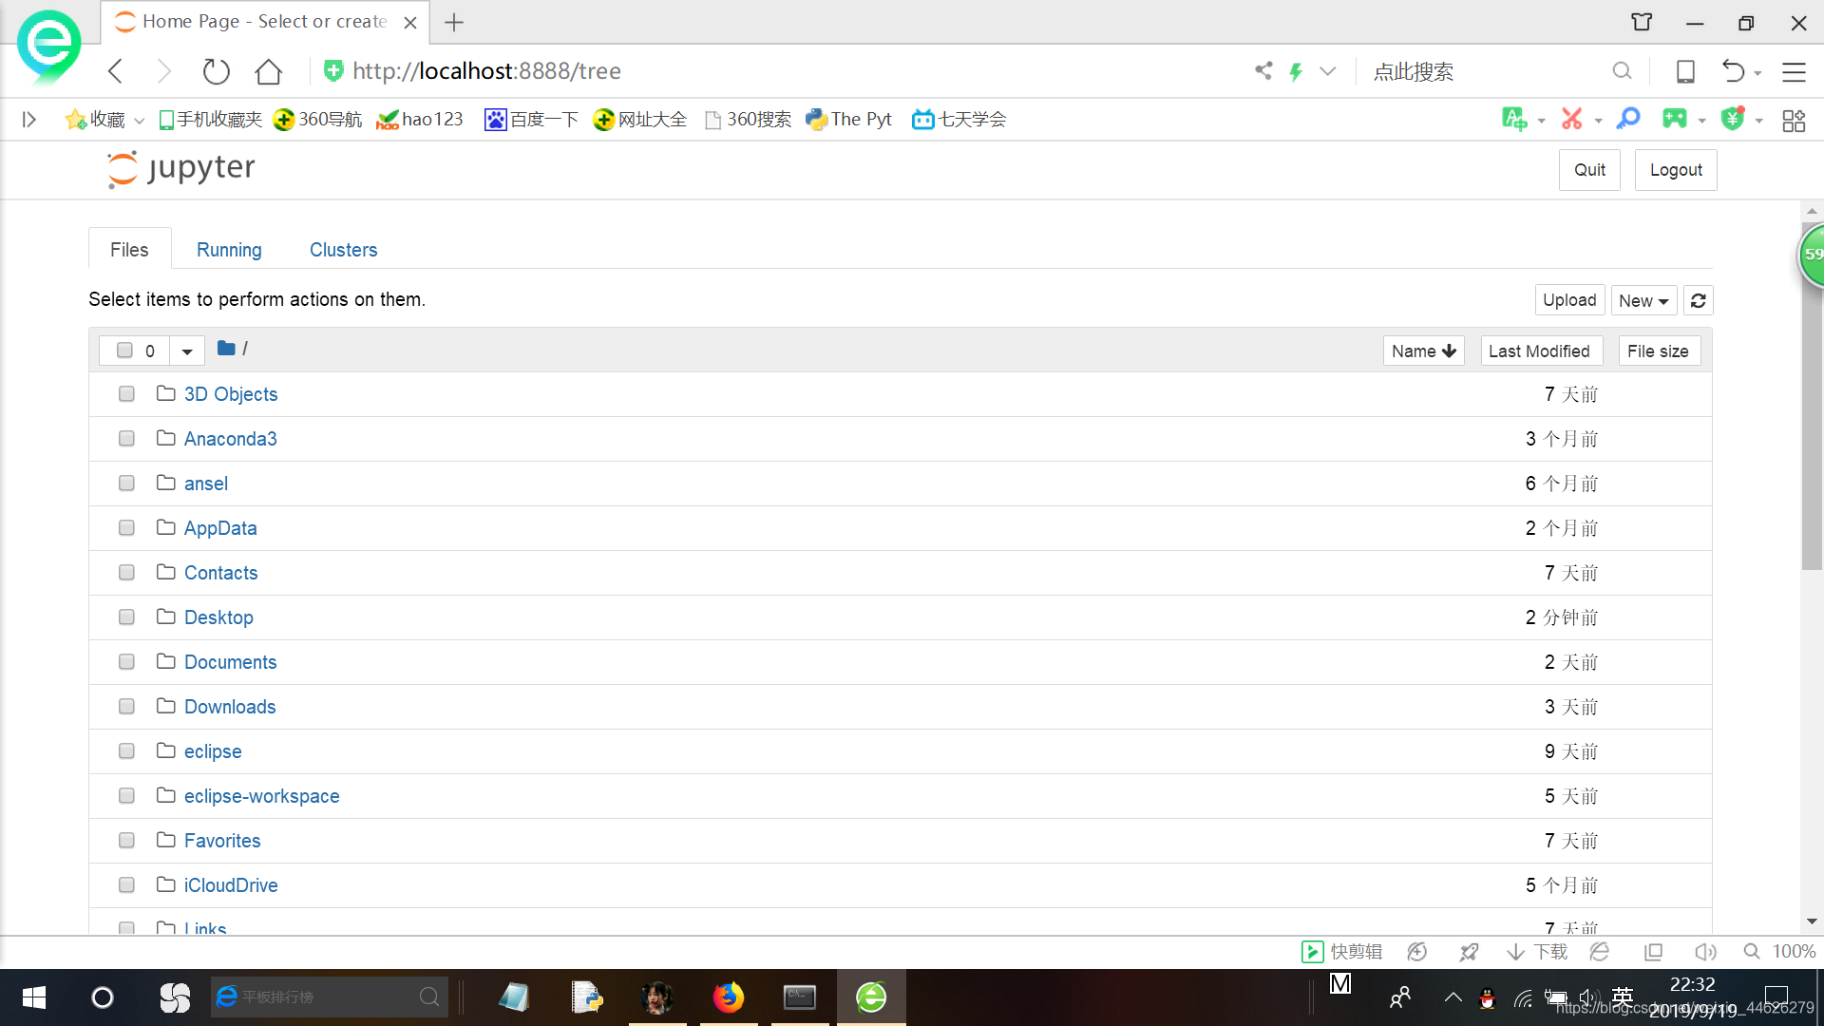The image size is (1824, 1026).
Task: Toggle the select-all checkbox
Action: [x=124, y=351]
